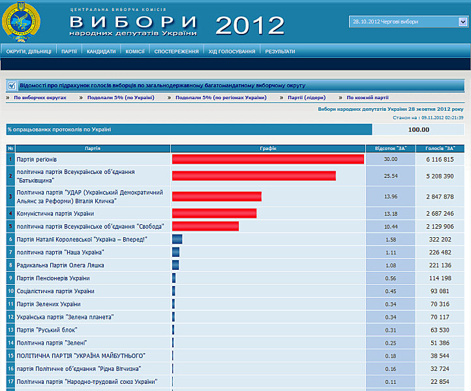Click the ВИБОРИ 2012 header banner title
471x391 pixels.
pyautogui.click(x=176, y=25)
